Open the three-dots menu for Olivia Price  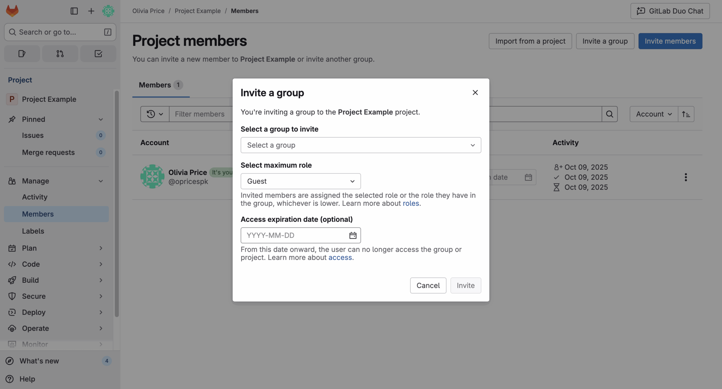tap(686, 177)
